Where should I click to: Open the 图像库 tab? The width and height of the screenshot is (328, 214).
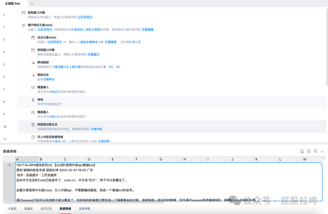pos(29,209)
